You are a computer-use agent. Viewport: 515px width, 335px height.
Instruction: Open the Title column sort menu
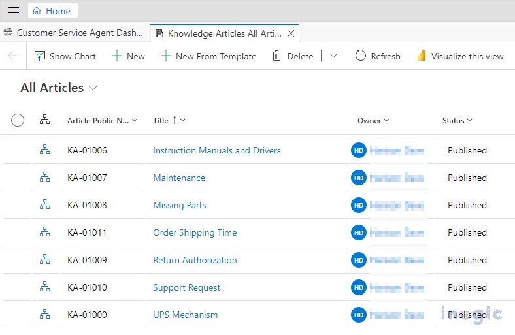pos(169,120)
